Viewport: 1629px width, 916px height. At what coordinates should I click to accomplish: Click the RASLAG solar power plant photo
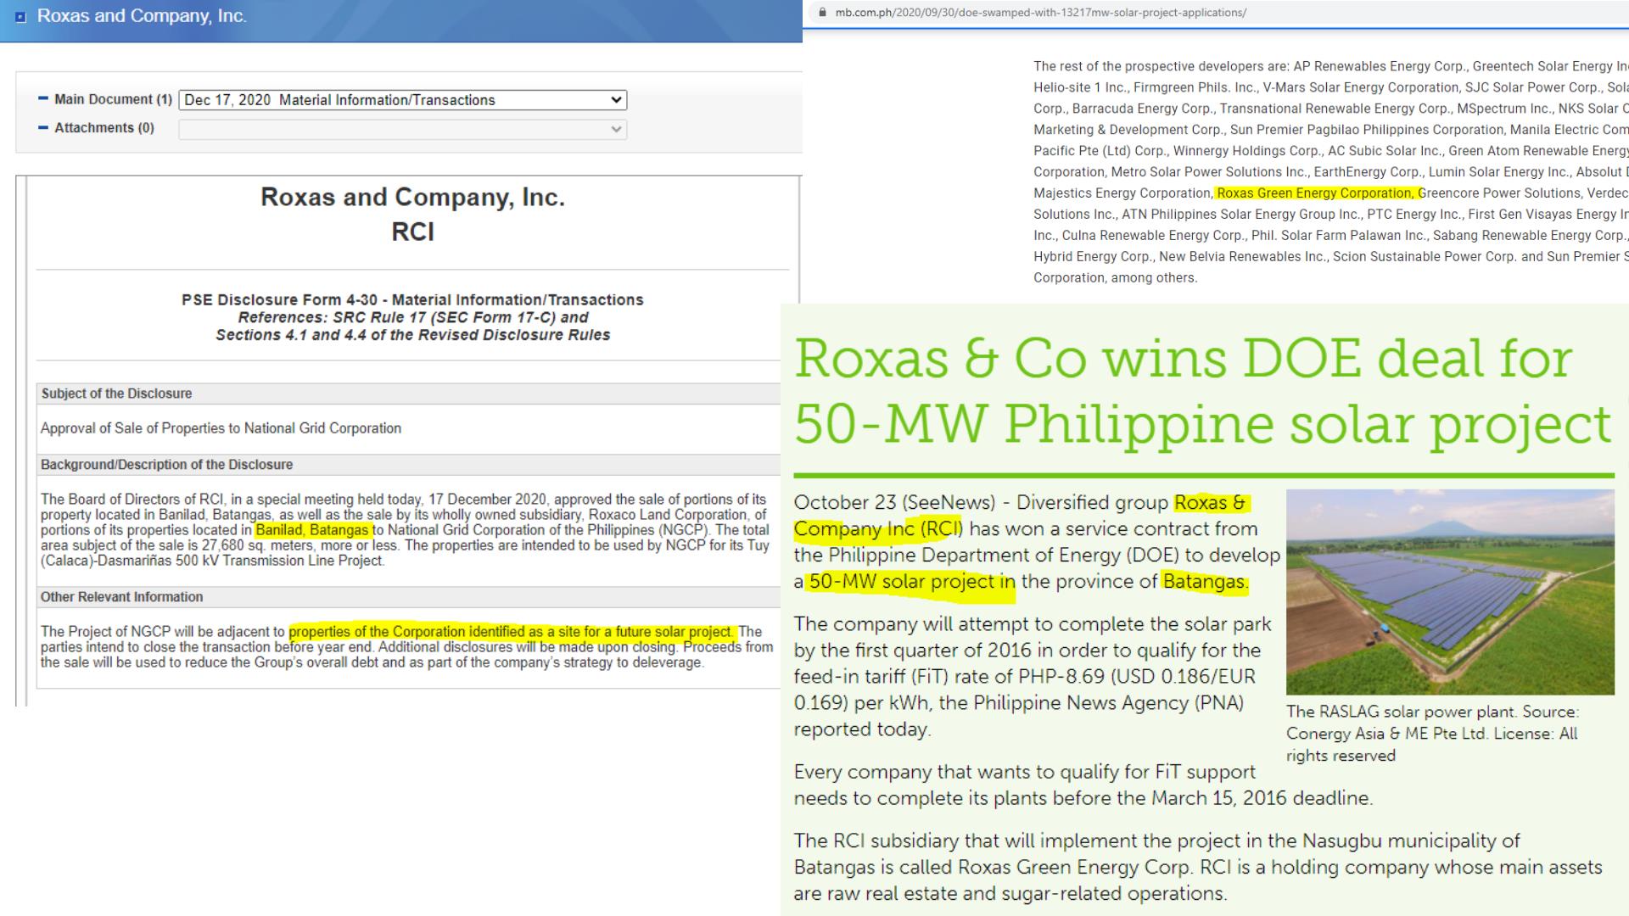[x=1450, y=592]
